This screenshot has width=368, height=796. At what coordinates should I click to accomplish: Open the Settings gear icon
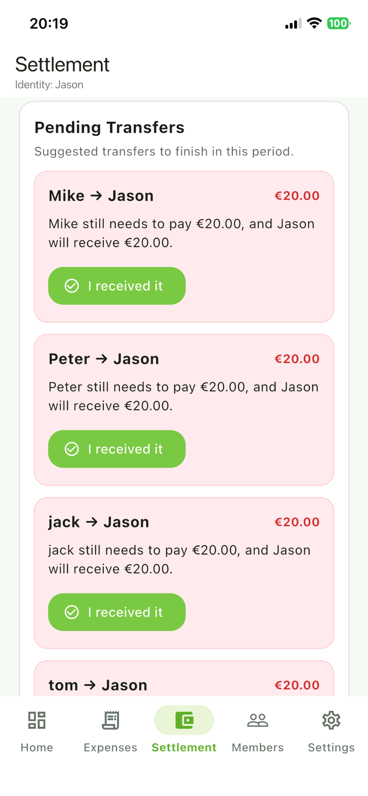click(331, 720)
